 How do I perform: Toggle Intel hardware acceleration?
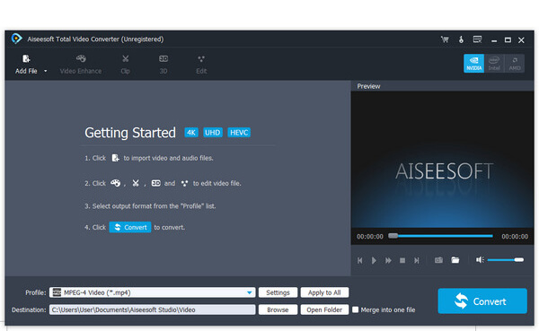tap(494, 63)
